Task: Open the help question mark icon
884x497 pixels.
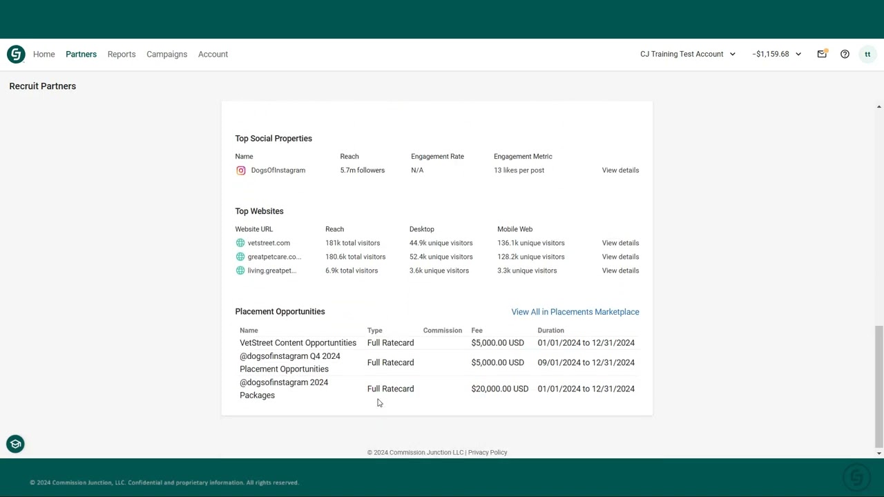Action: [845, 54]
